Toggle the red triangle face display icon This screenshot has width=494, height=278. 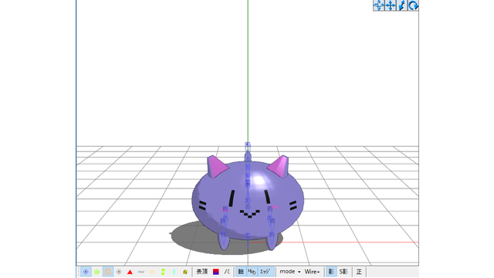pyautogui.click(x=130, y=272)
